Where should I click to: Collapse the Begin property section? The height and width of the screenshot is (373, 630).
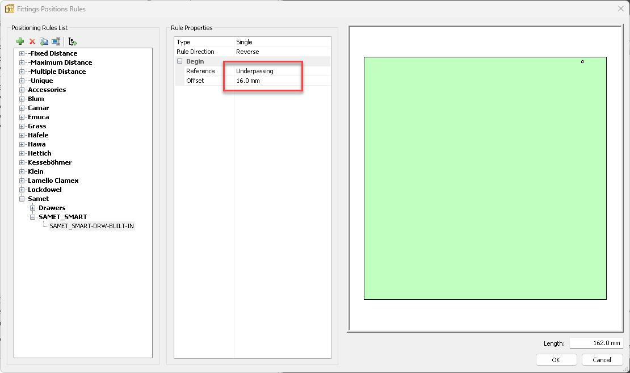(179, 61)
